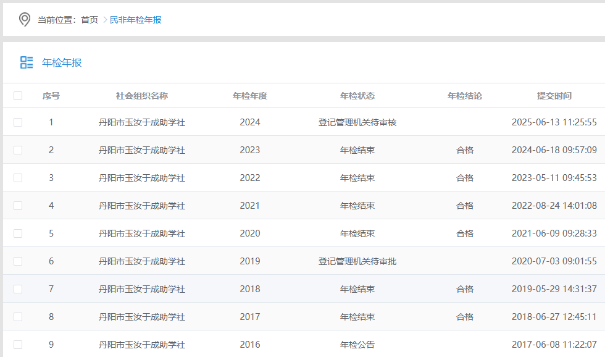Enable the checkbox for the 2021 row
The height and width of the screenshot is (357, 605).
pyautogui.click(x=18, y=206)
